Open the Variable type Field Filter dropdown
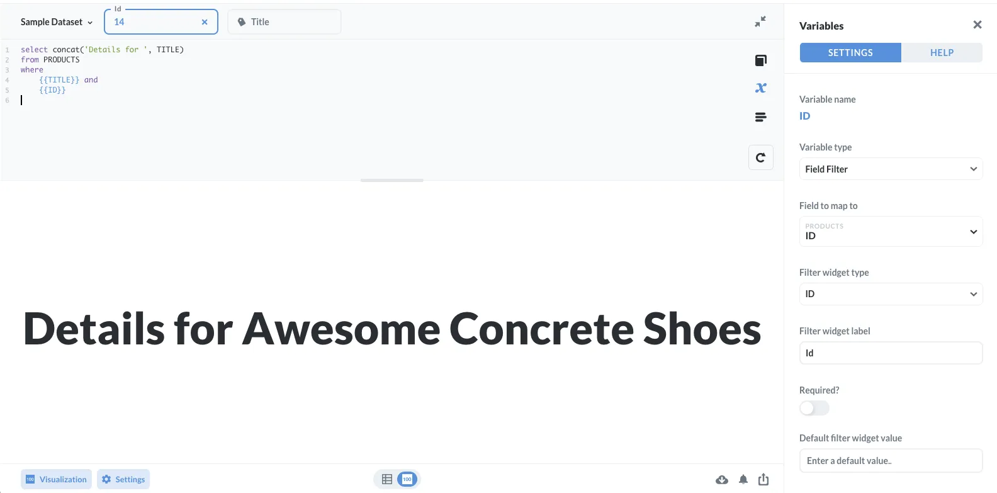Screen dimensions: 997x493 (891, 169)
